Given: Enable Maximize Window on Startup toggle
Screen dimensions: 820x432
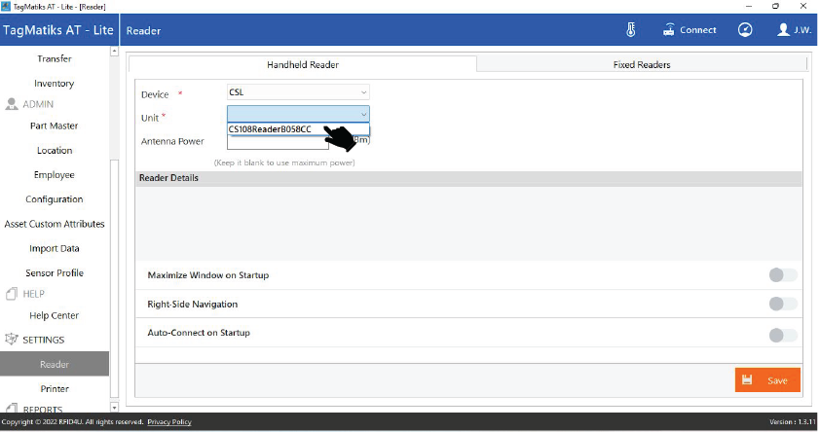Looking at the screenshot, I should coord(782,275).
